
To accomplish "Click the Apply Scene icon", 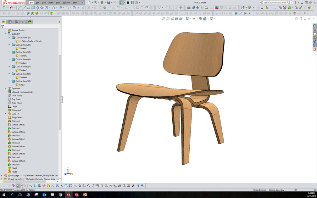I will (x=205, y=18).
